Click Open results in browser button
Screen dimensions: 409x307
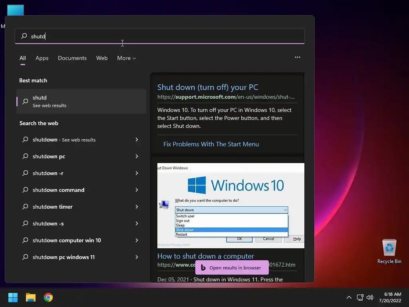coord(232,267)
